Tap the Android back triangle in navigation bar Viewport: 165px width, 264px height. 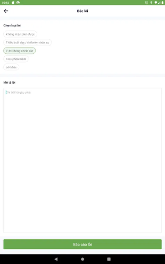click(x=56, y=259)
